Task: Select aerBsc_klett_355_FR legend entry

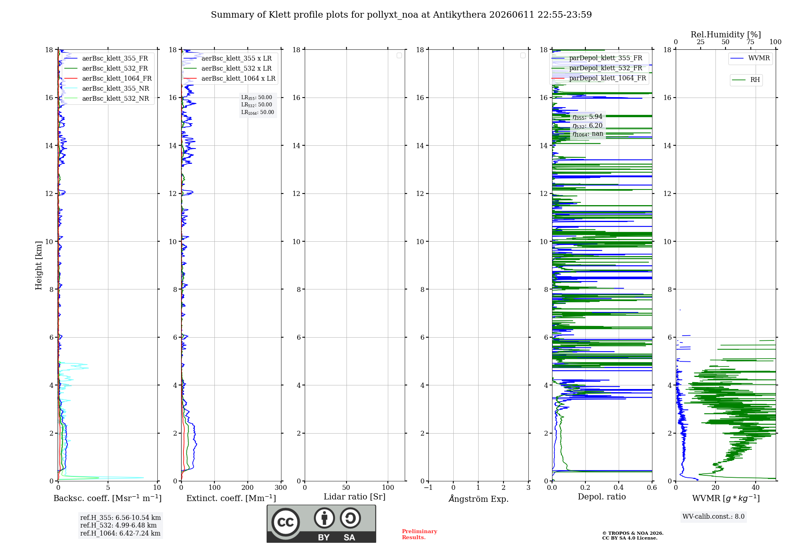Action: click(107, 59)
